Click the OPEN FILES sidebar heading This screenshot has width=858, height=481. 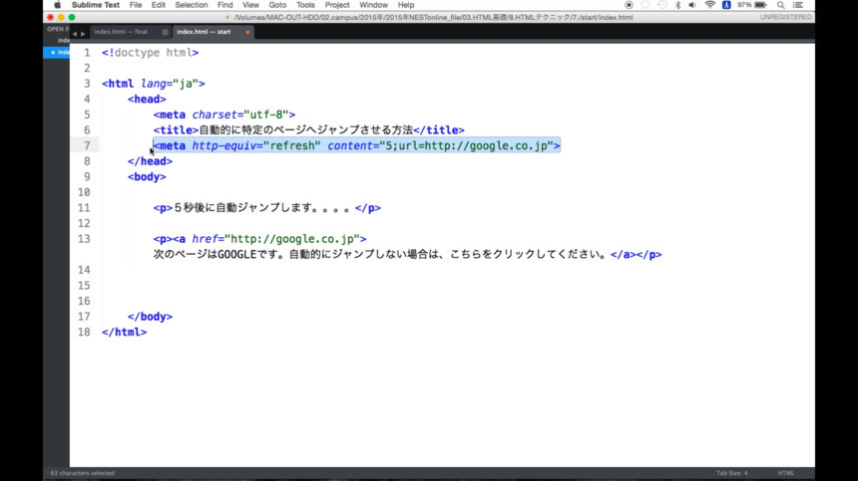(58, 29)
